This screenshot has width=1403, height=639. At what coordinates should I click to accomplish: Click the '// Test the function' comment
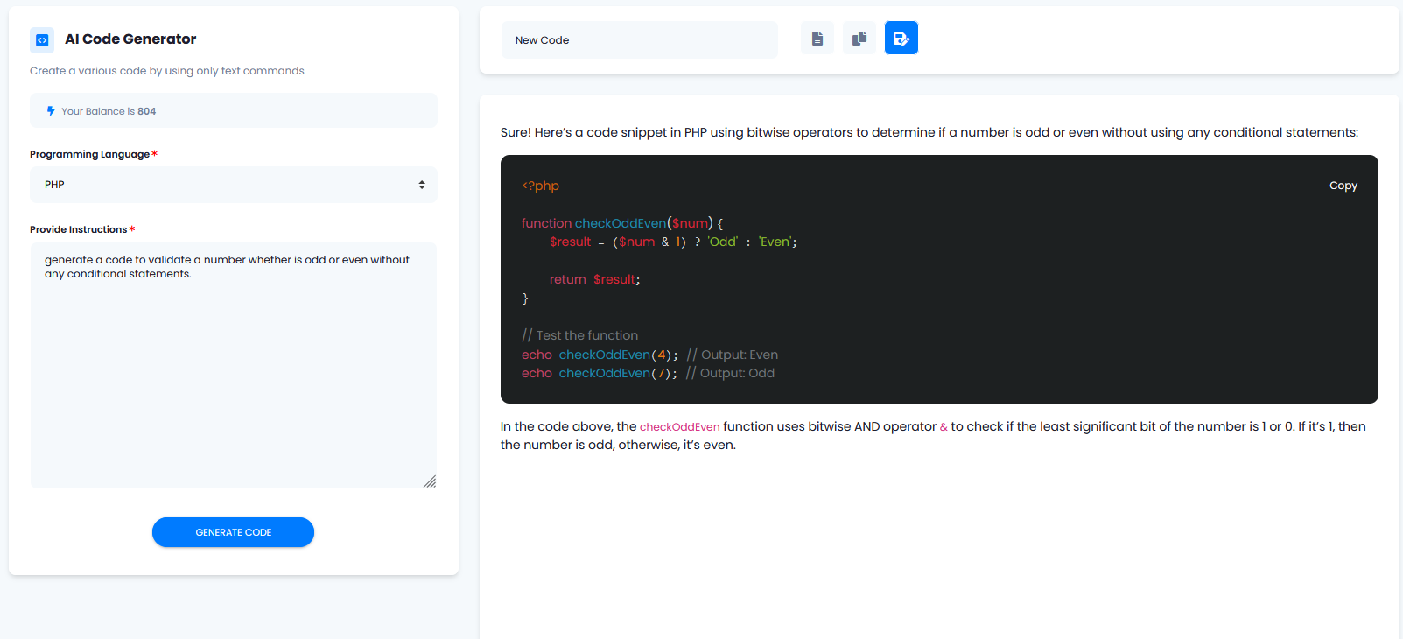click(x=579, y=335)
